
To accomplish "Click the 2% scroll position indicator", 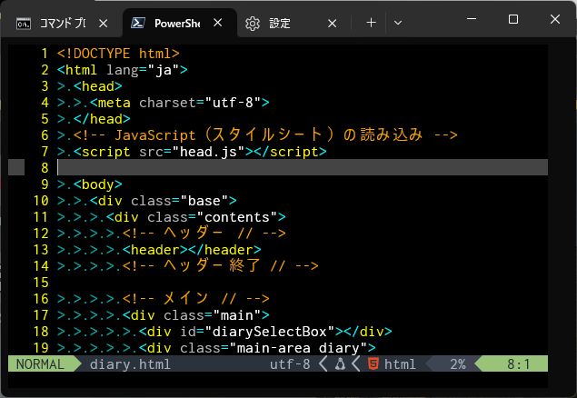I will pos(457,364).
